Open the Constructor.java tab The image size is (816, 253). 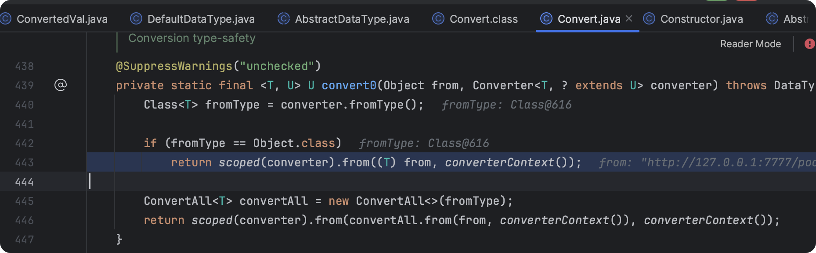701,19
